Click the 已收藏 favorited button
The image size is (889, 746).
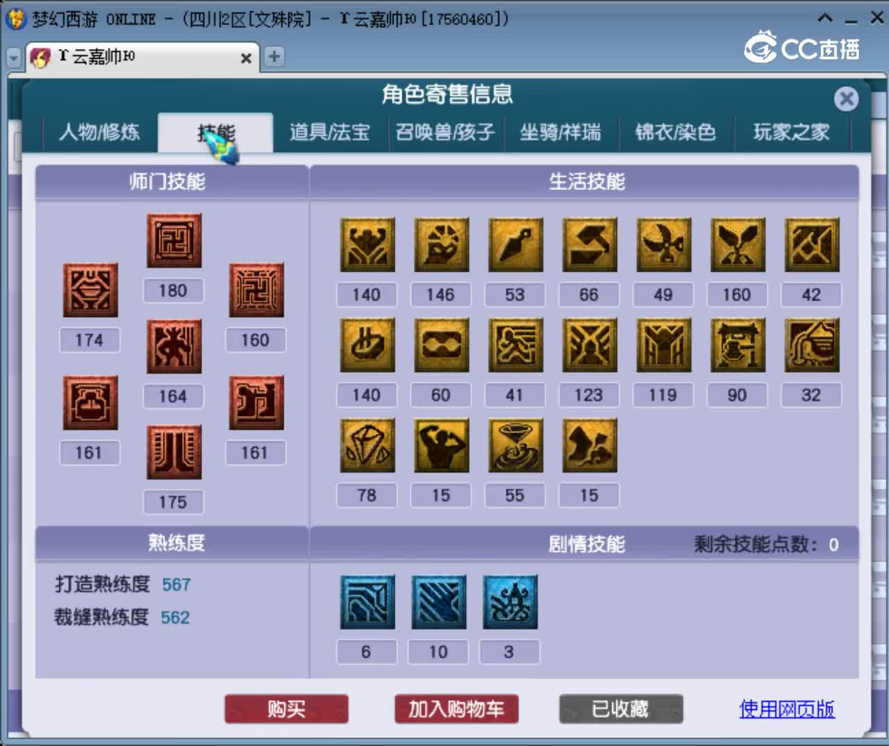[621, 709]
